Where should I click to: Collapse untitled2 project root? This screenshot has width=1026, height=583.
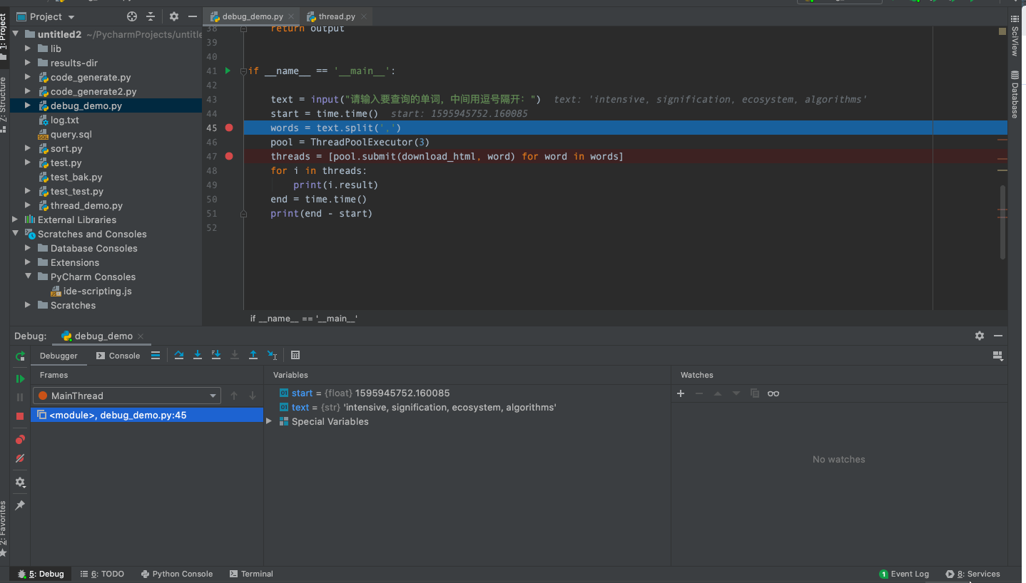tap(15, 34)
